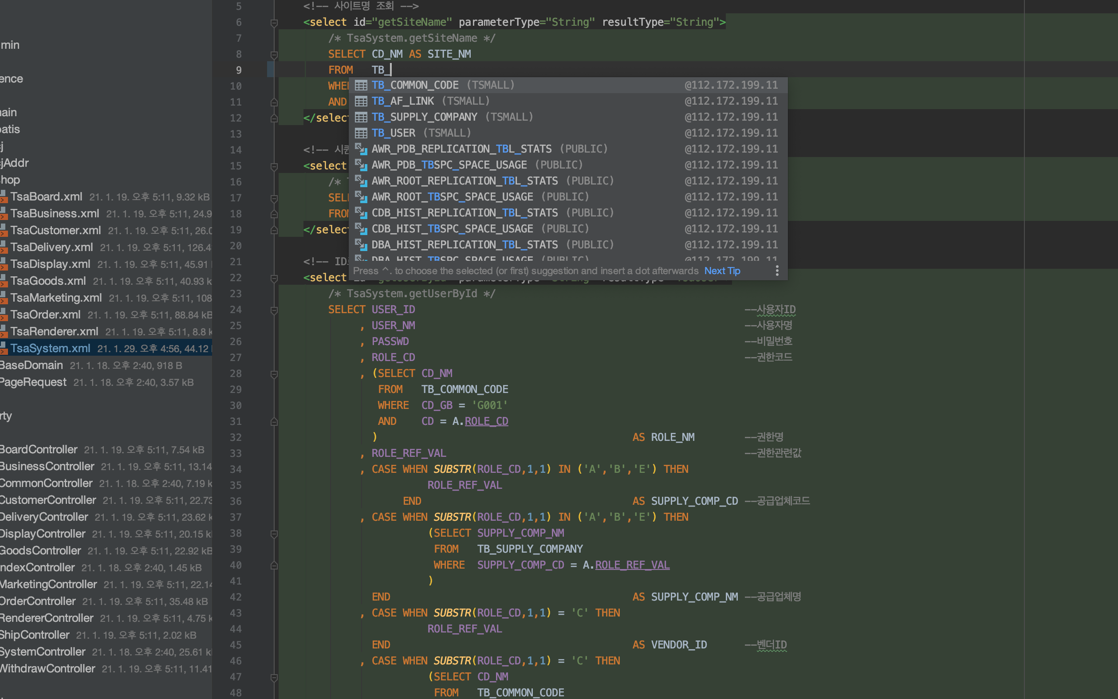The height and width of the screenshot is (699, 1118).
Task: Click synonym icon beside AWR_PDB_TBSPC_SPACE_USAGE
Action: (x=361, y=165)
